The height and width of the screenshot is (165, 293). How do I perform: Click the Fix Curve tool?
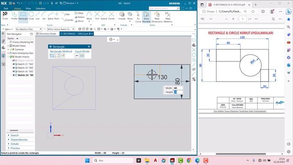pos(138,17)
